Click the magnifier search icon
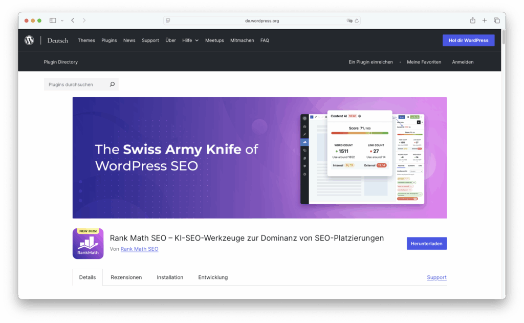 [112, 84]
